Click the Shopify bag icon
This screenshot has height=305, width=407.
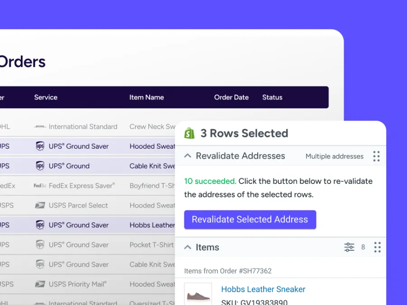[189, 133]
